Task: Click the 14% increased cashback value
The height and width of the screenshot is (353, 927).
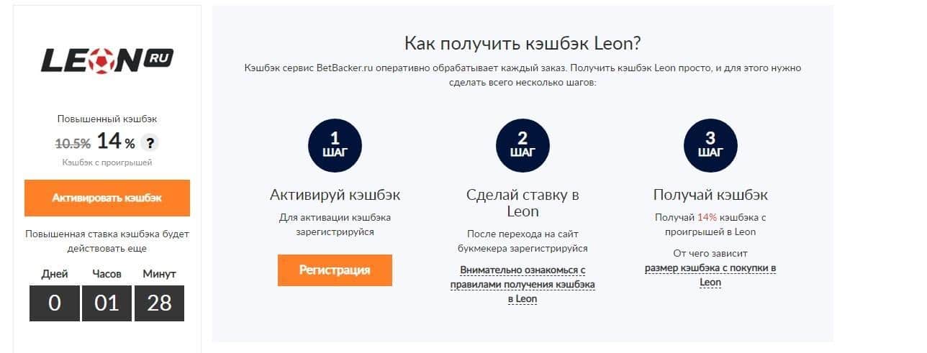Action: (x=114, y=142)
